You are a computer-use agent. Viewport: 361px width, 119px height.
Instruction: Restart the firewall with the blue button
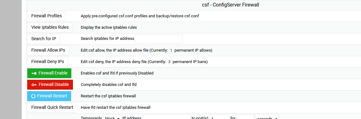click(x=49, y=96)
